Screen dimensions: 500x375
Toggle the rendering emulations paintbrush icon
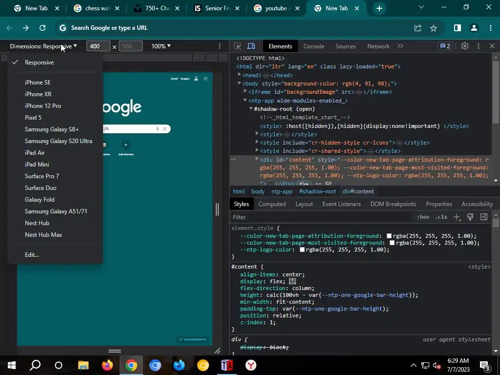pyautogui.click(x=470, y=217)
